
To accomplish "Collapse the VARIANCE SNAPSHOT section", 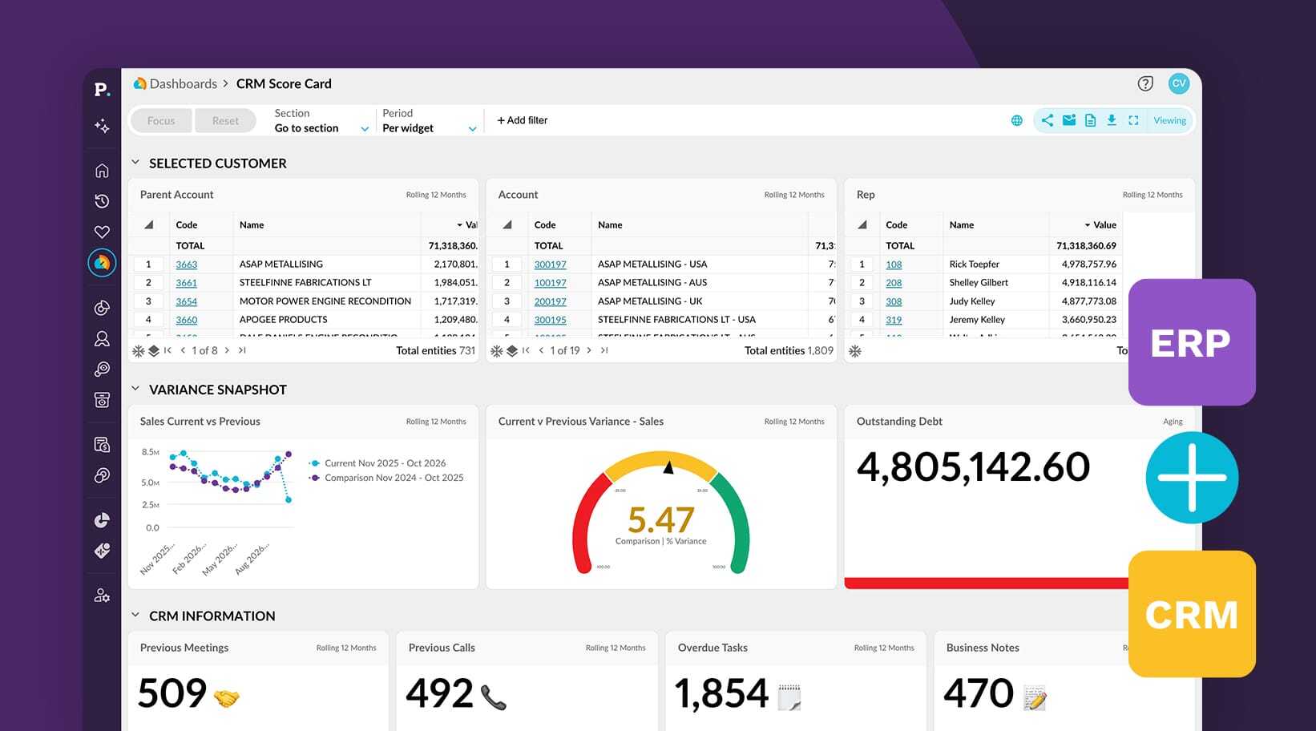I will [135, 389].
